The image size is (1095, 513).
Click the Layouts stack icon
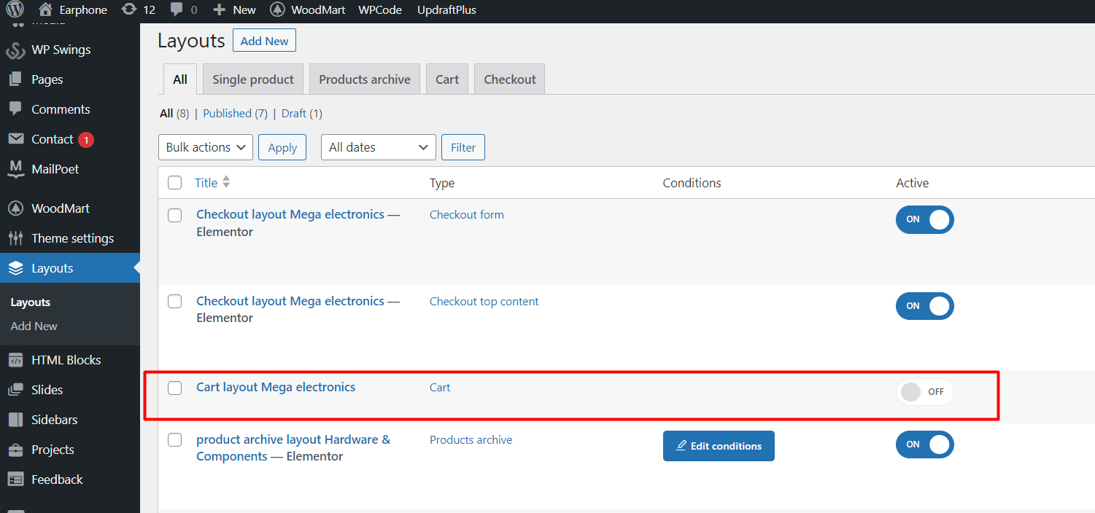[16, 268]
